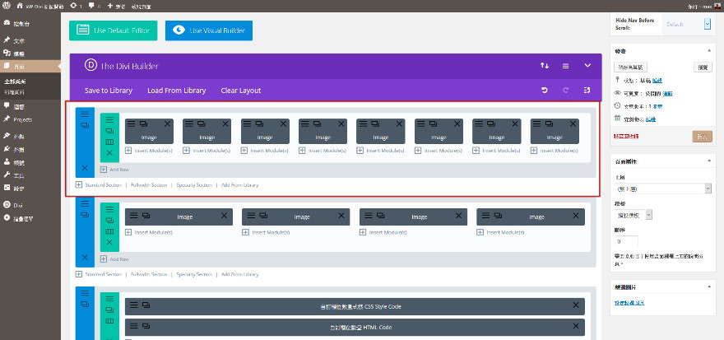The height and width of the screenshot is (340, 724).
Task: Open the parent page dropdown in Page Attributes
Action: point(663,189)
